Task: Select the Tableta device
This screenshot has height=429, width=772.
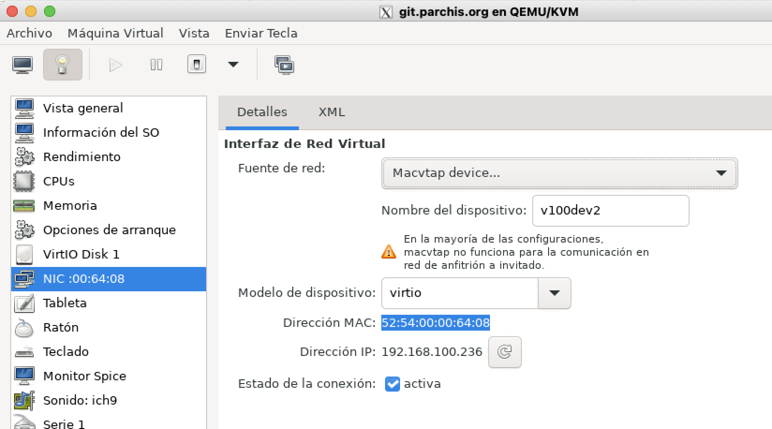Action: tap(109, 303)
